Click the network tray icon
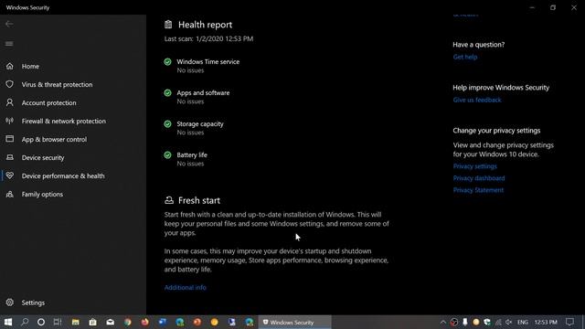The height and width of the screenshot is (329, 585). pos(498,323)
